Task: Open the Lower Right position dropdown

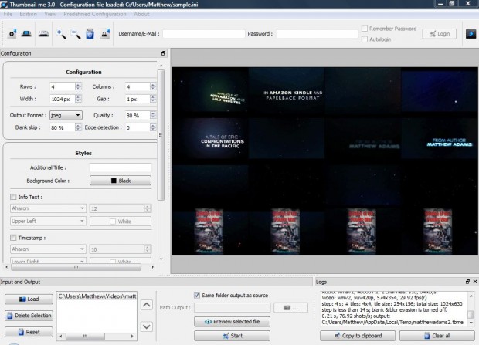Action: [x=48, y=261]
